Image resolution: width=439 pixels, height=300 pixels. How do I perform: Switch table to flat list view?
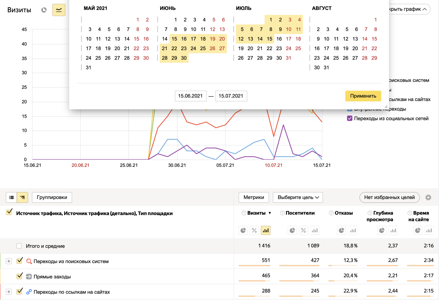pos(11,197)
